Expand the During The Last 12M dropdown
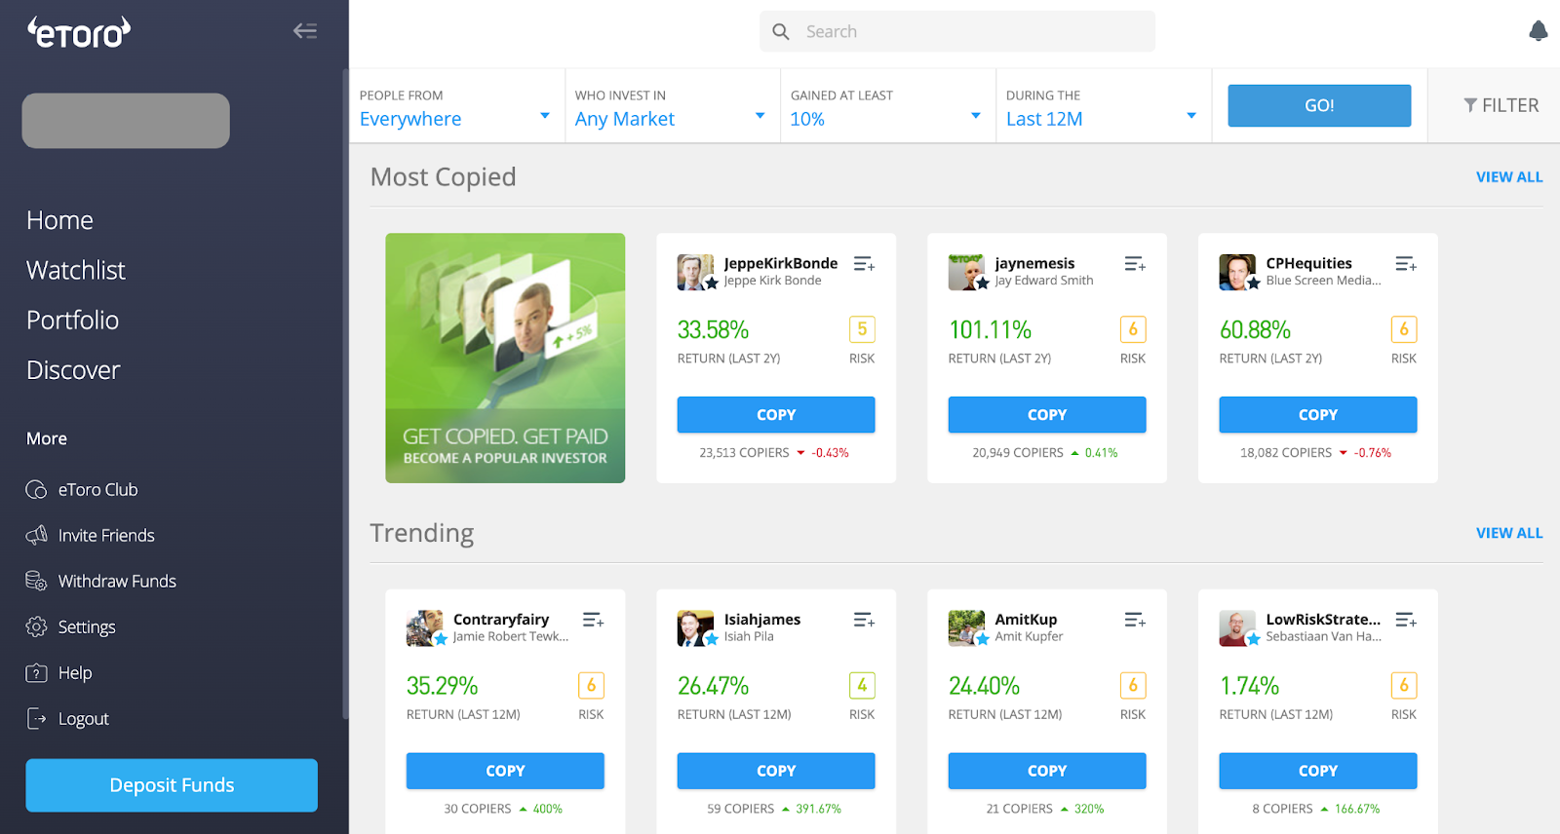This screenshot has height=834, width=1560. 1103,106
